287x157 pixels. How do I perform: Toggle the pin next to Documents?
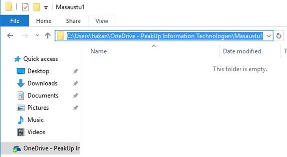pyautogui.click(x=75, y=95)
